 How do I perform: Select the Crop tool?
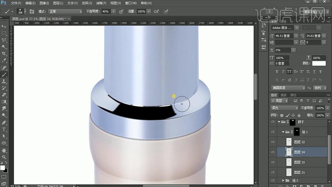4,54
